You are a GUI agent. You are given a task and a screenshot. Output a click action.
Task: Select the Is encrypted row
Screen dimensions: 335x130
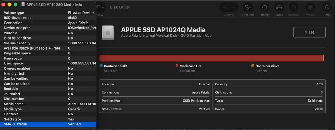[x=48, y=73]
